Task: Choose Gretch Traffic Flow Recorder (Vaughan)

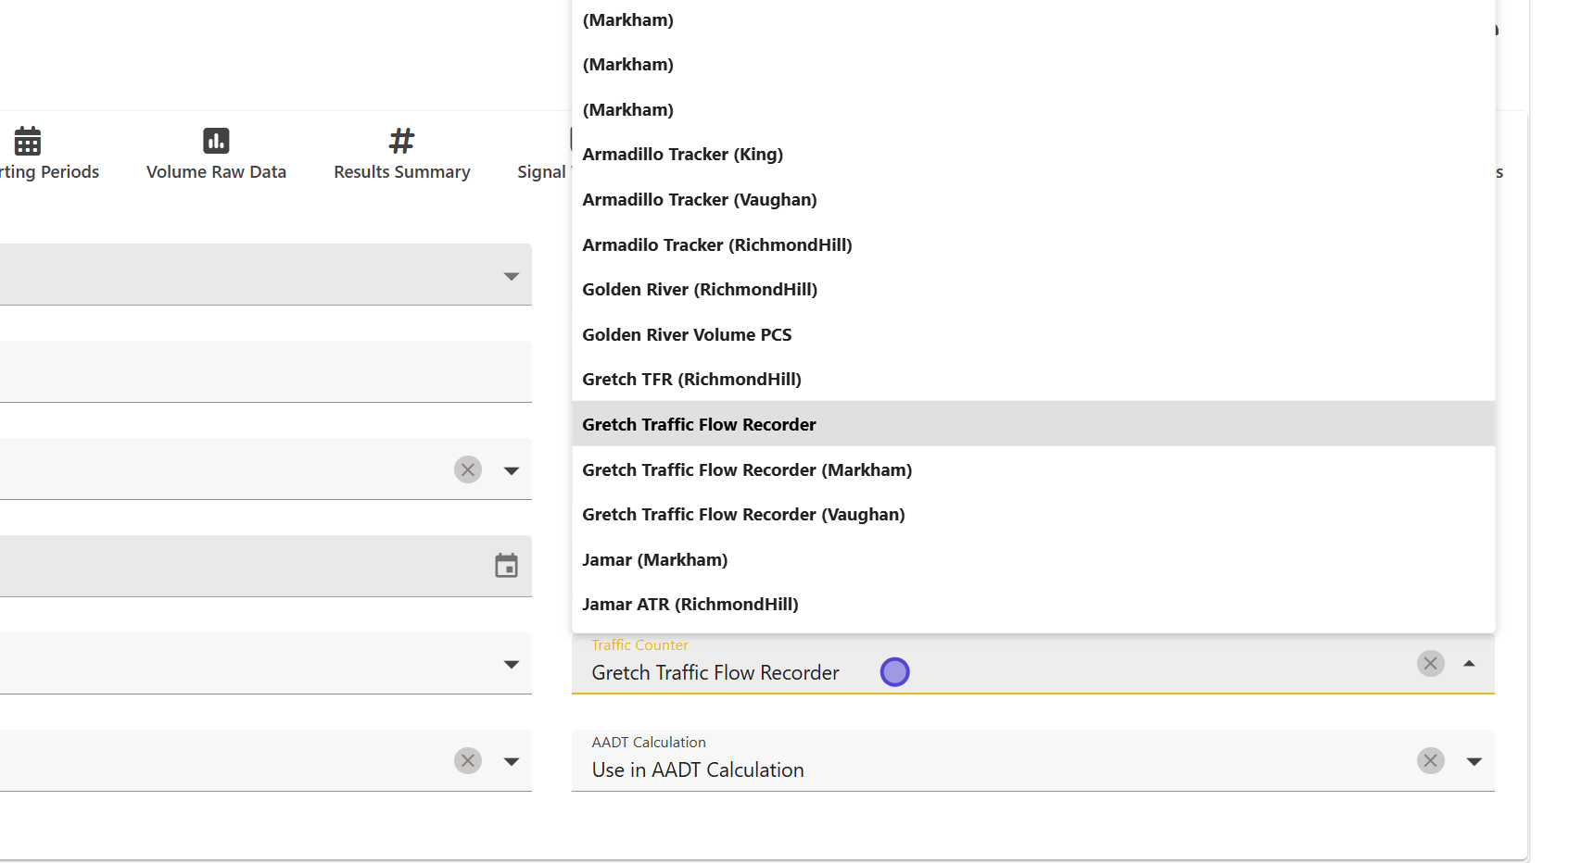Action: pos(742,515)
